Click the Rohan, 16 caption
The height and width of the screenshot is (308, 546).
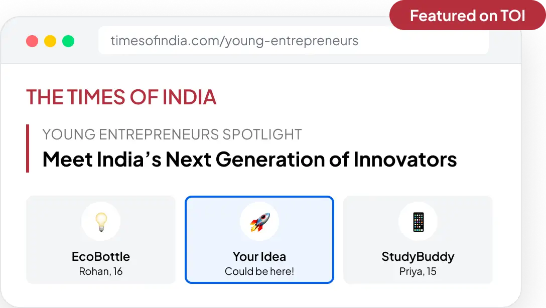(101, 271)
